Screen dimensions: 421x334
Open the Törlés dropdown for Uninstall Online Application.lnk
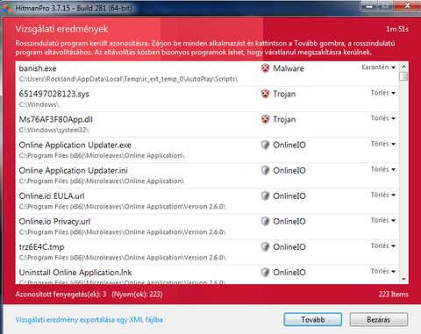(x=383, y=271)
